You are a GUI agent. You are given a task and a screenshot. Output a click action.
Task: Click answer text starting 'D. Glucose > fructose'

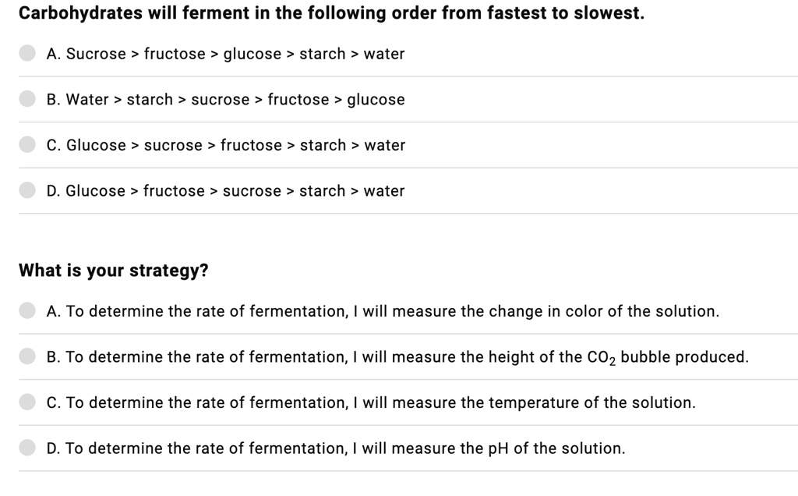pyautogui.click(x=226, y=190)
